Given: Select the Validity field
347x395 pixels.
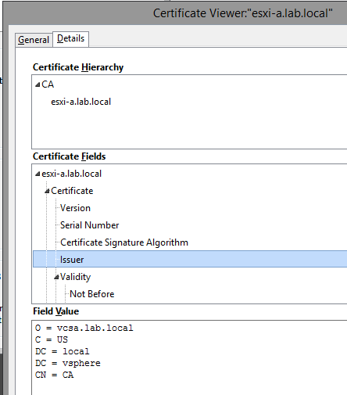Looking at the screenshot, I should pyautogui.click(x=76, y=277).
